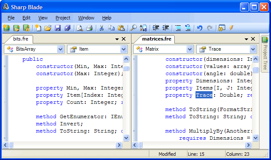Switch to the matrices.fre tab
The image size is (271, 160).
point(156,39)
